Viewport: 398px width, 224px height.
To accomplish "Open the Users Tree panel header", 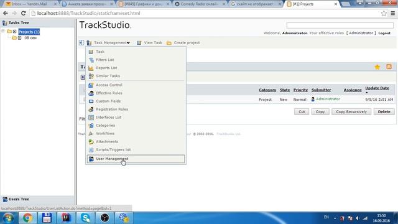I will (x=37, y=199).
